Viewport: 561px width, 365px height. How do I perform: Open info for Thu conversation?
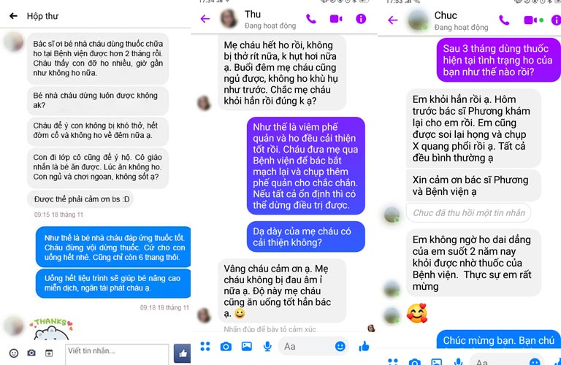coord(361,18)
